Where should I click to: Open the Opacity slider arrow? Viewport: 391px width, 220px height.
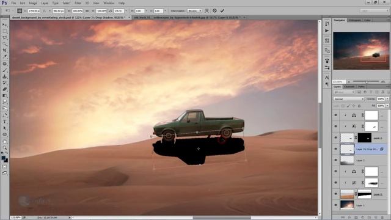tap(387, 99)
